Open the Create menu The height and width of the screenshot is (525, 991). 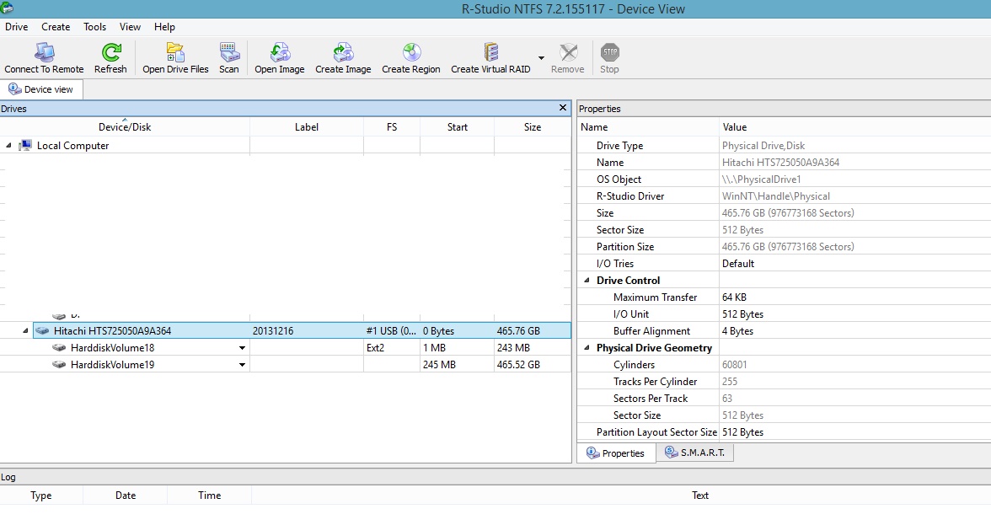[56, 26]
